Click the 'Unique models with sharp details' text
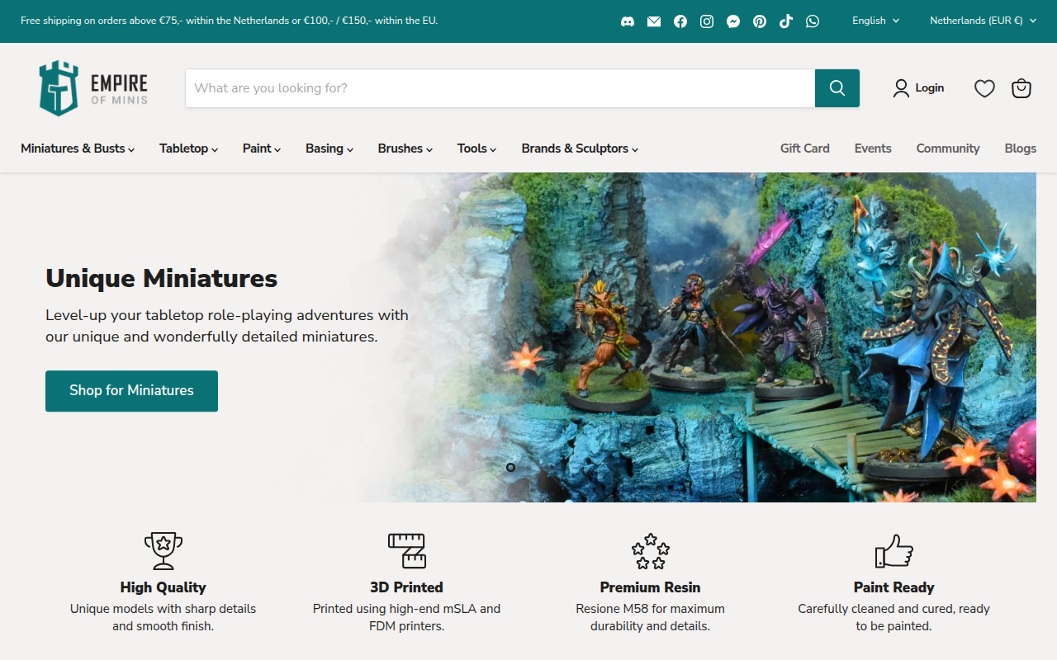This screenshot has height=660, width=1057. pyautogui.click(x=164, y=617)
